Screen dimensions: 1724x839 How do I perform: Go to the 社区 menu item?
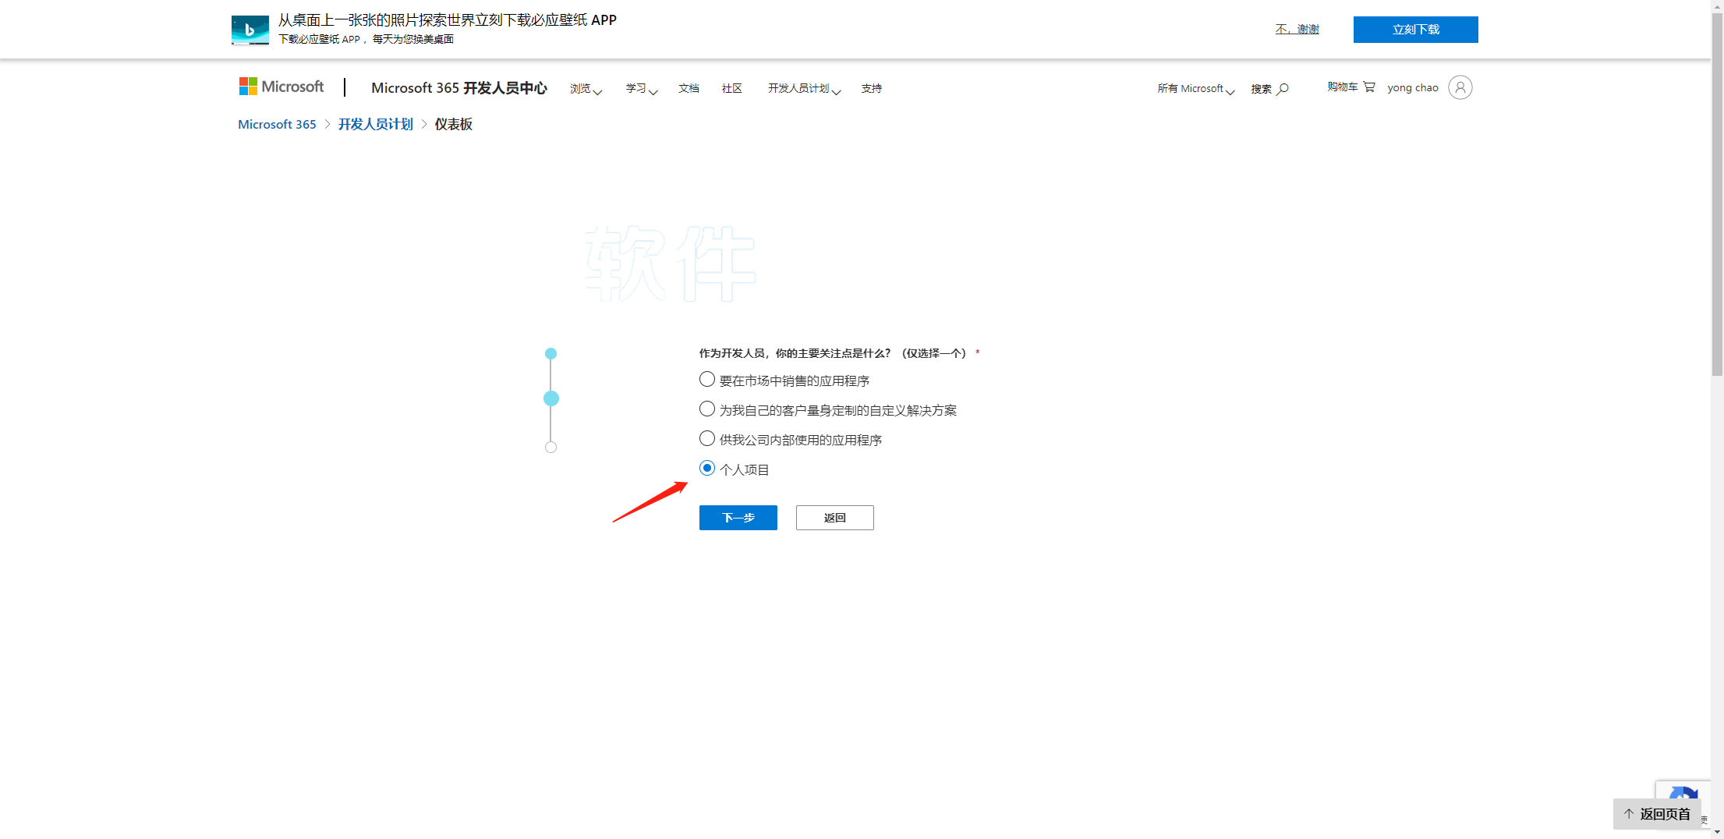click(731, 89)
